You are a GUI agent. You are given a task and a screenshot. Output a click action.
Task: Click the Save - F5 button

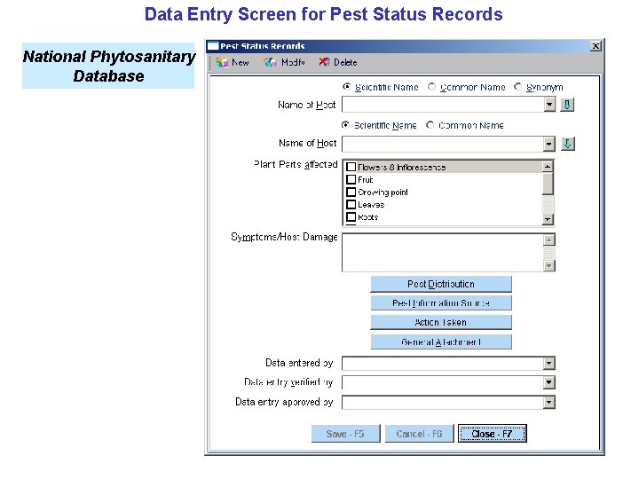pyautogui.click(x=345, y=434)
